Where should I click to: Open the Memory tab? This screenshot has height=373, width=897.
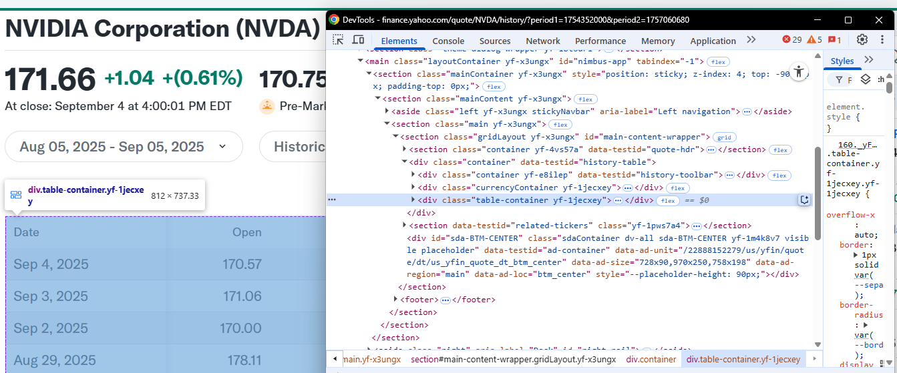[658, 41]
